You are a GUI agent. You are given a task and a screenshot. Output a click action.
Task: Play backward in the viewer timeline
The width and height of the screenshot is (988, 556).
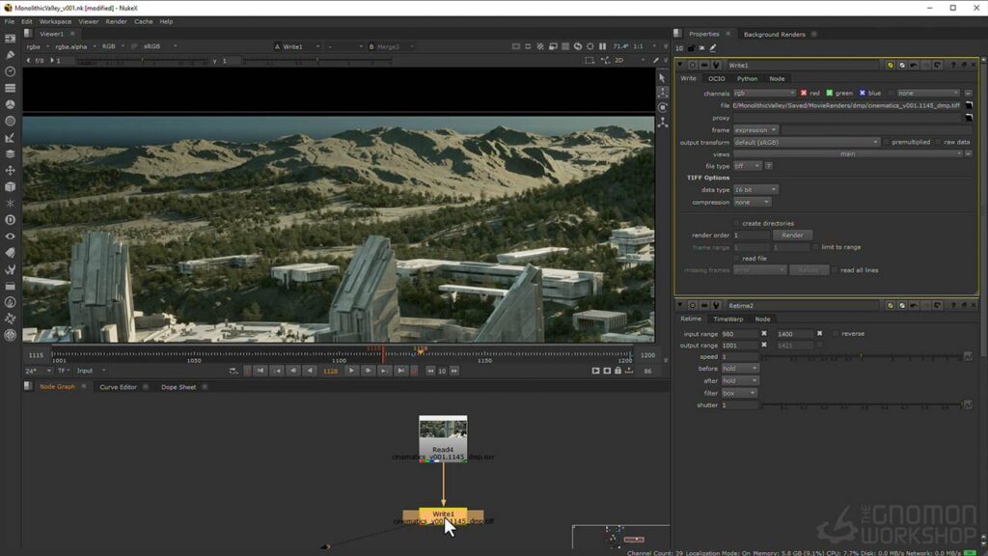(310, 371)
